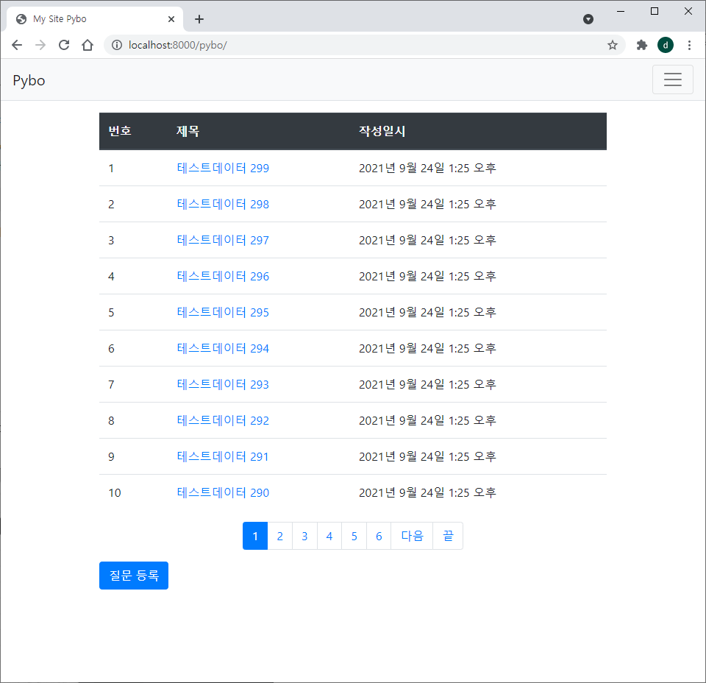Open the extensions puzzle icon

(641, 45)
